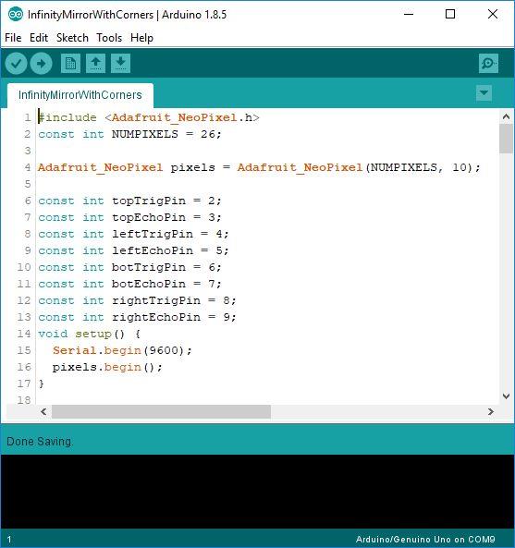This screenshot has width=515, height=548.
Task: Click the black console output area
Action: pos(257,492)
